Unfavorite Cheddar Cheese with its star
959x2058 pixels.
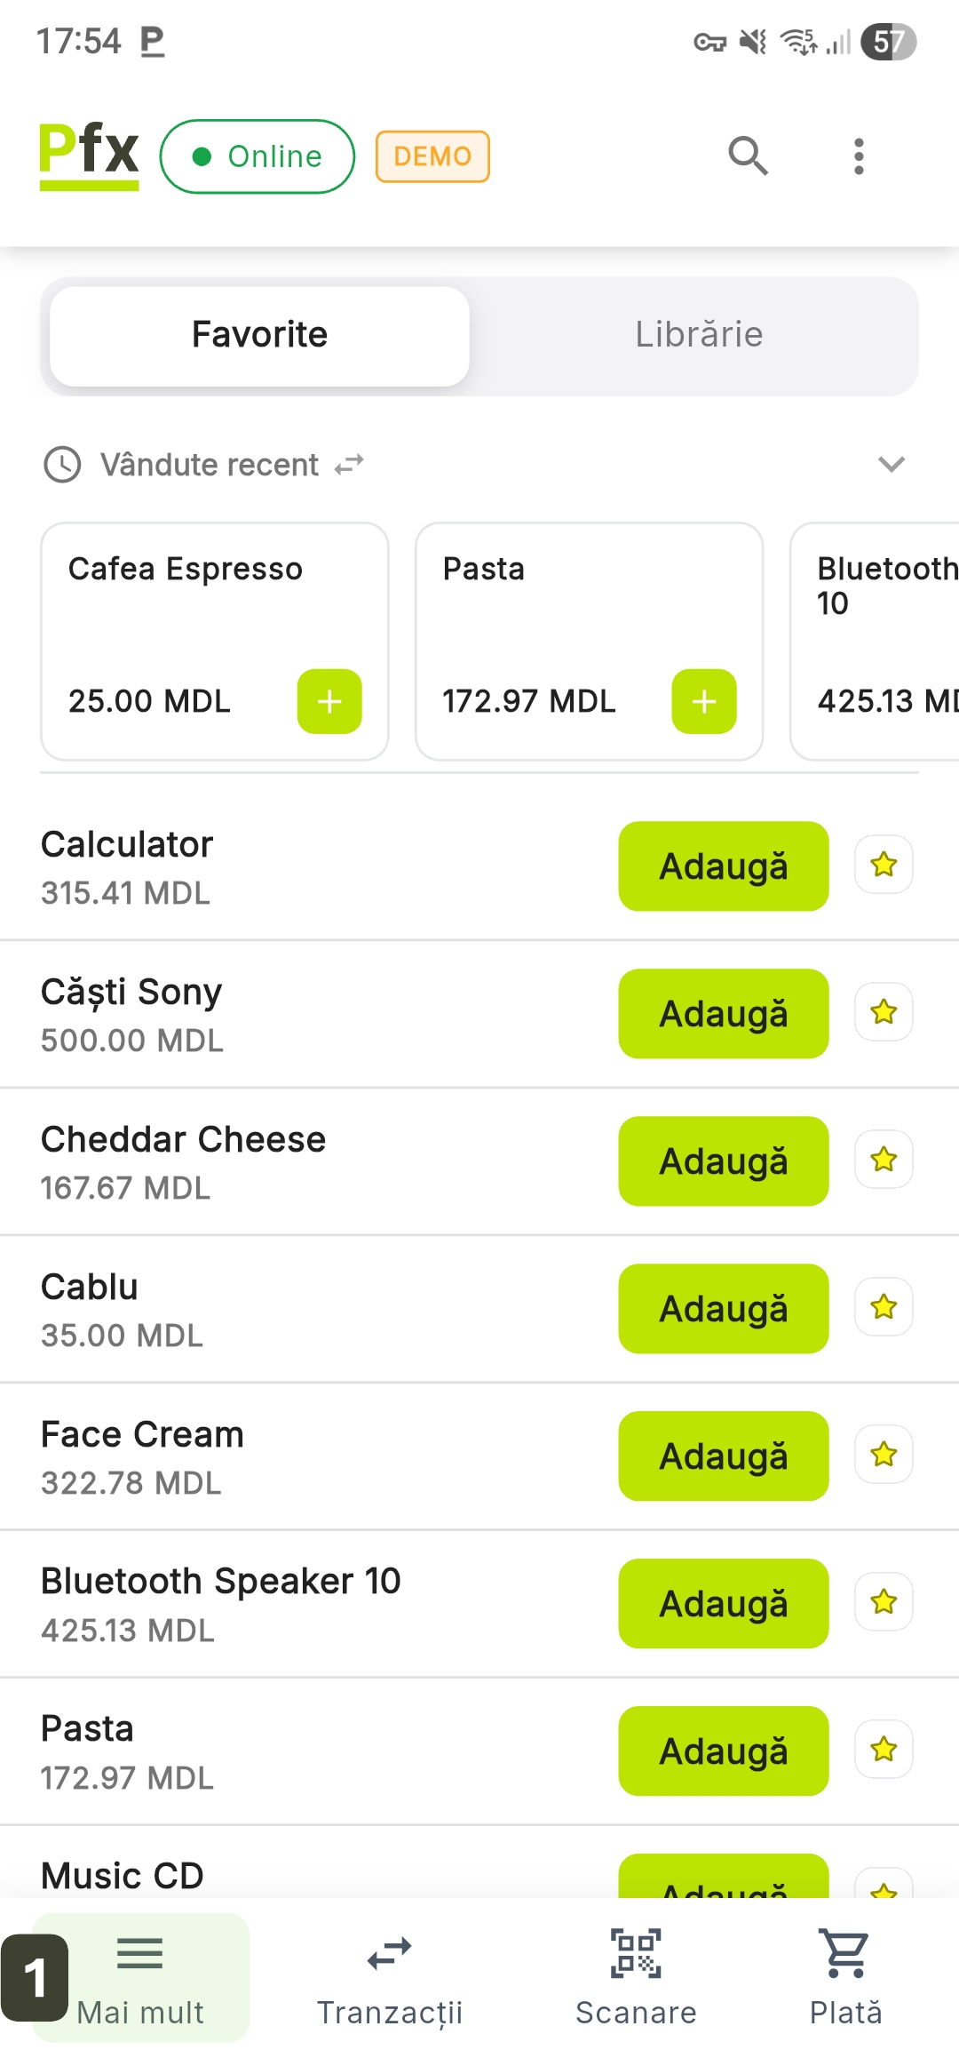pyautogui.click(x=884, y=1160)
